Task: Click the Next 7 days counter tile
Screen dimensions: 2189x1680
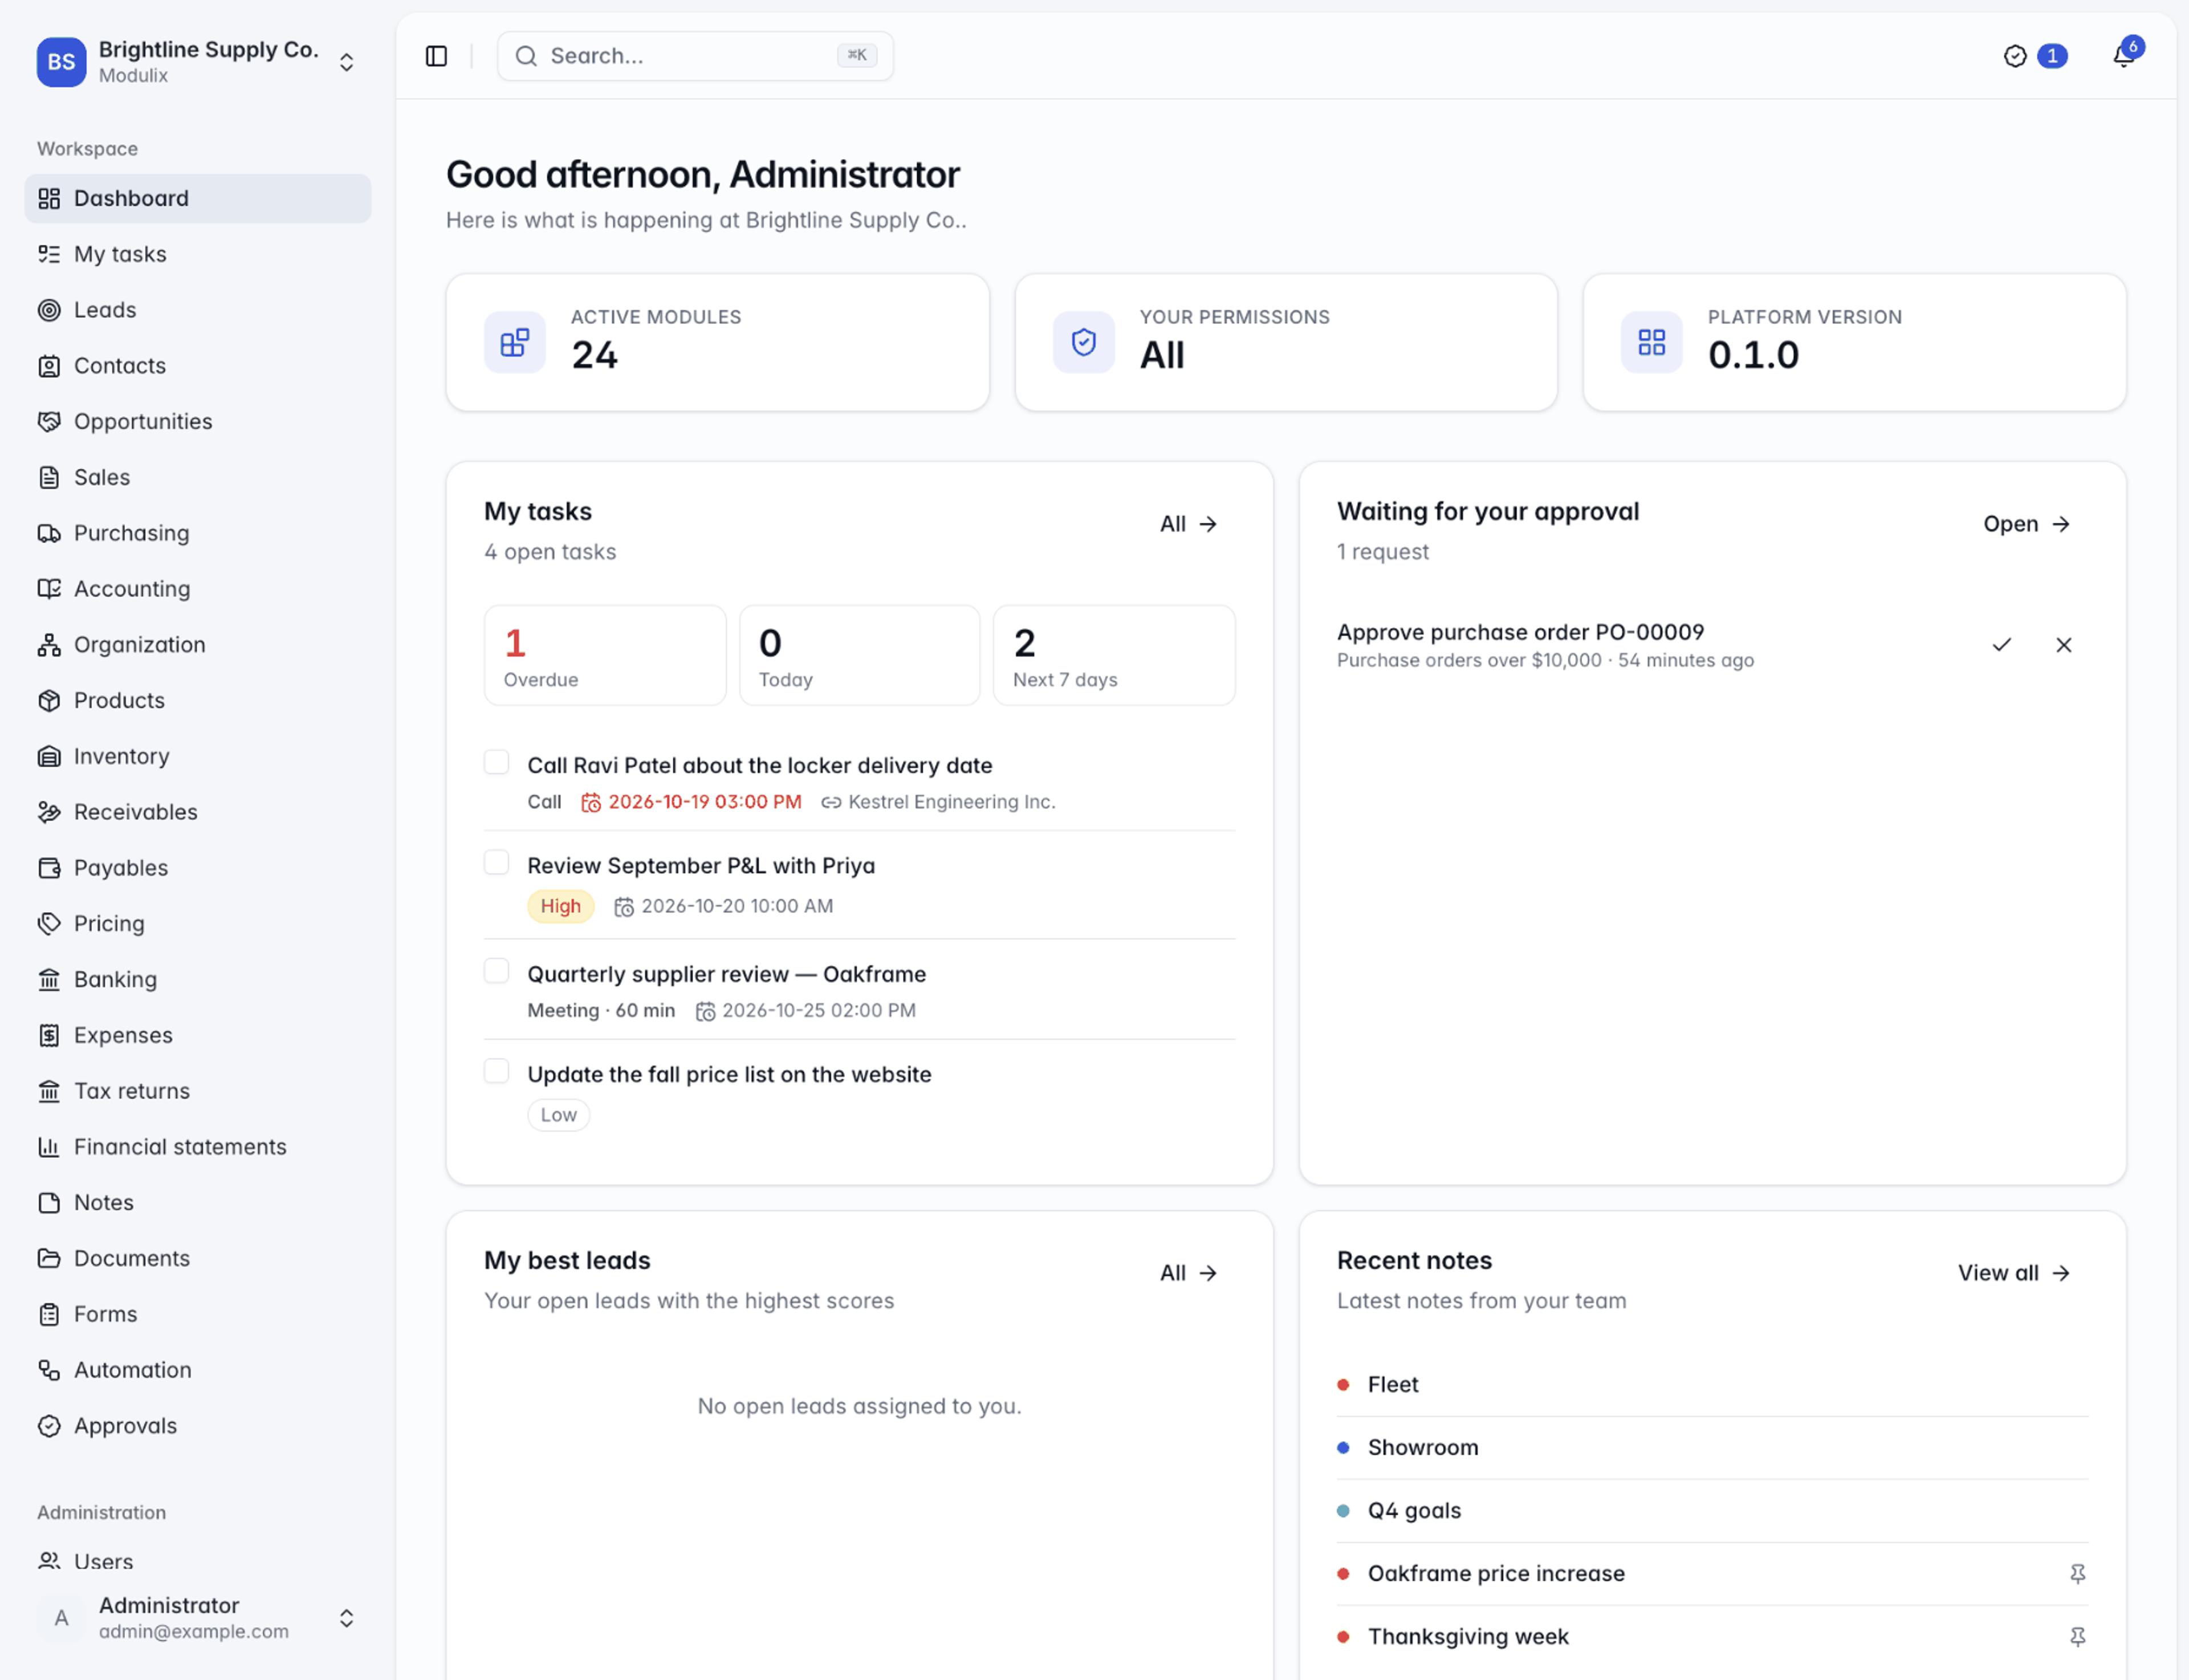Action: 1114,655
